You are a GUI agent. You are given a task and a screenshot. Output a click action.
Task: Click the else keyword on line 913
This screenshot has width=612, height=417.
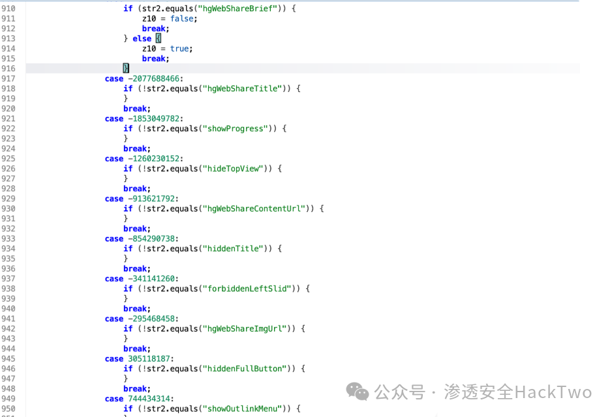[142, 39]
